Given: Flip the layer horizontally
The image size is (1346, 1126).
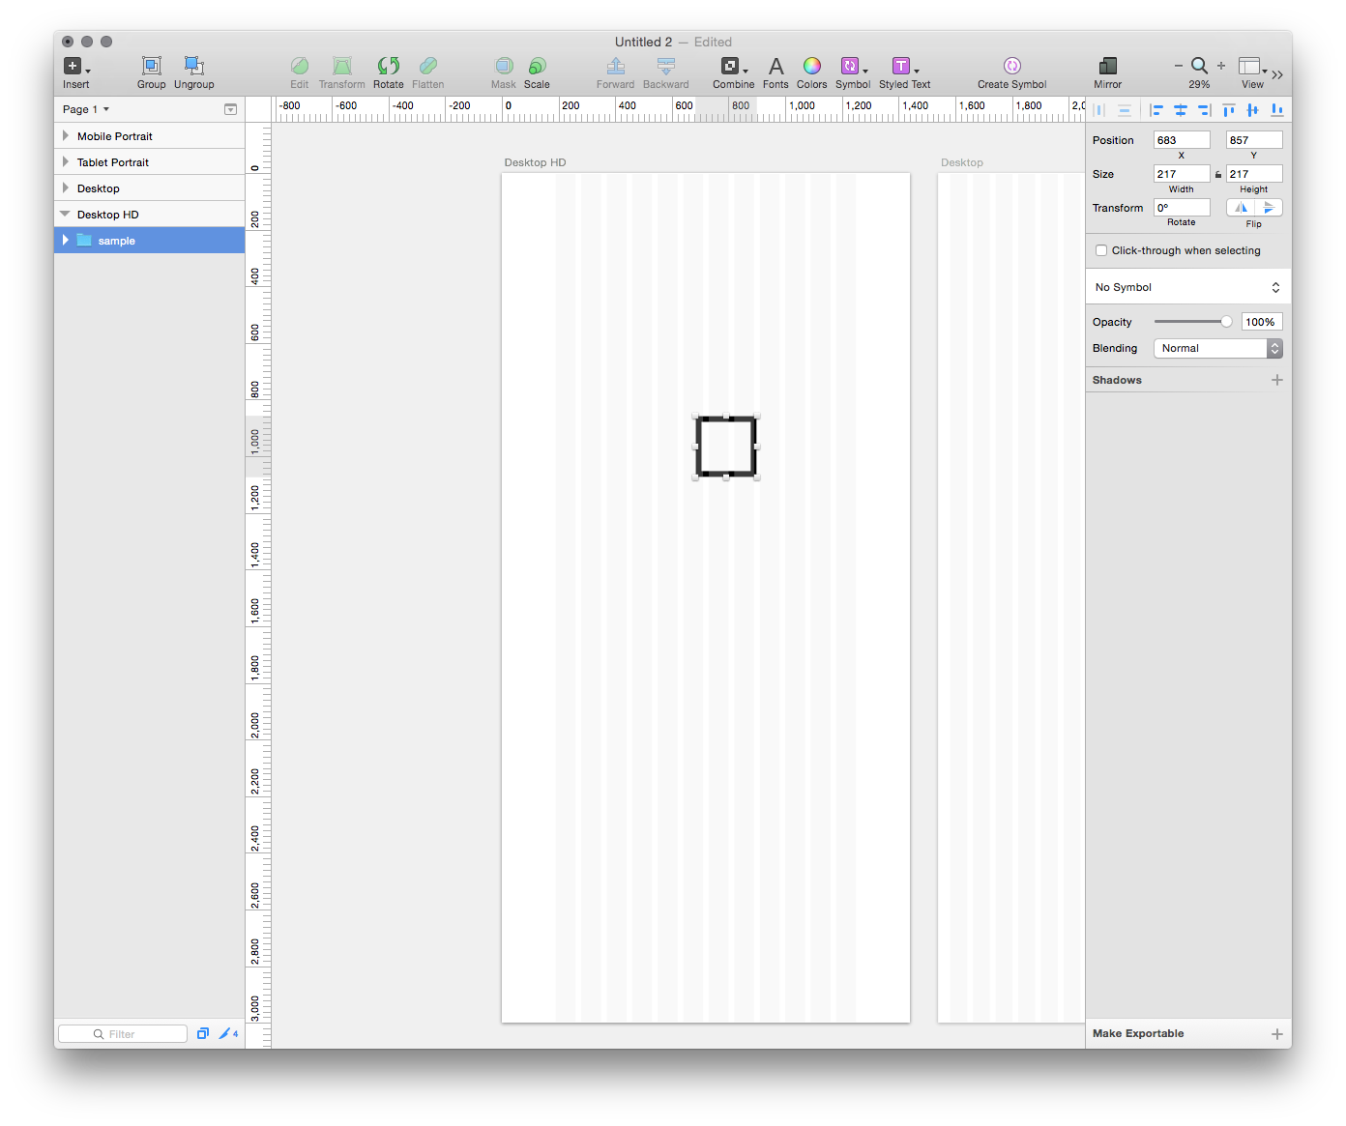Looking at the screenshot, I should tap(1241, 208).
